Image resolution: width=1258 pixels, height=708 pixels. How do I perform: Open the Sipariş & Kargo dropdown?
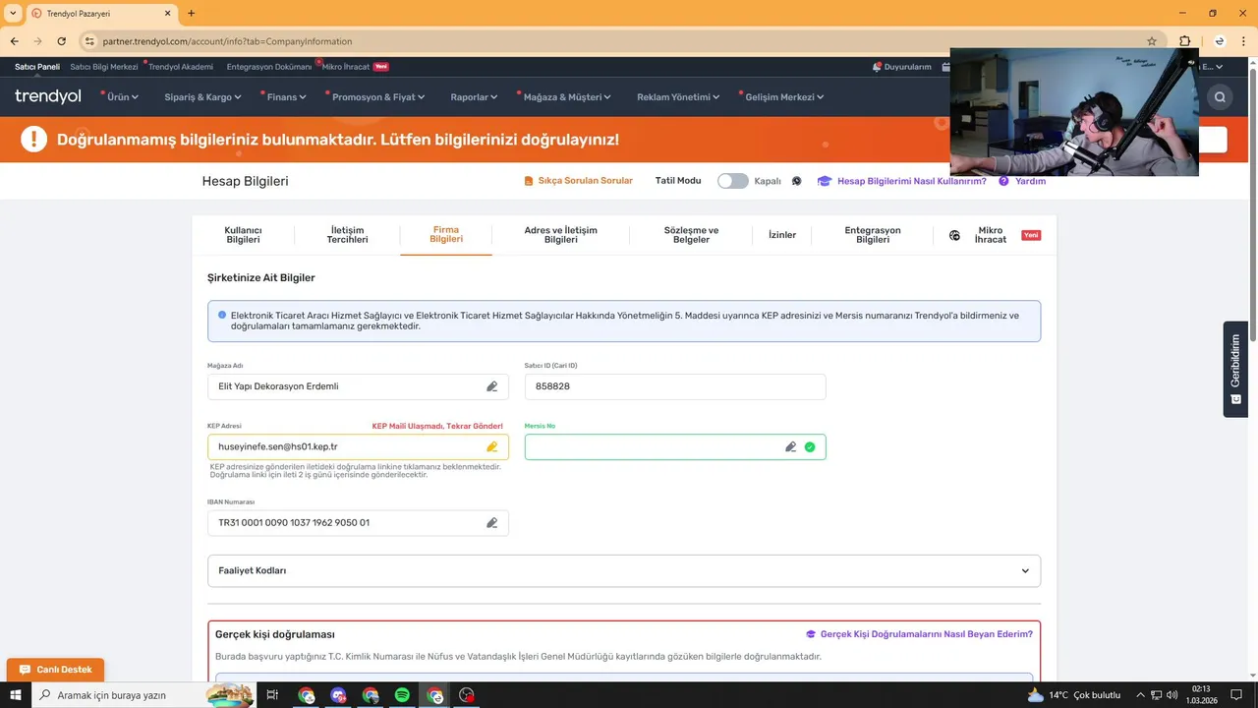203,97
